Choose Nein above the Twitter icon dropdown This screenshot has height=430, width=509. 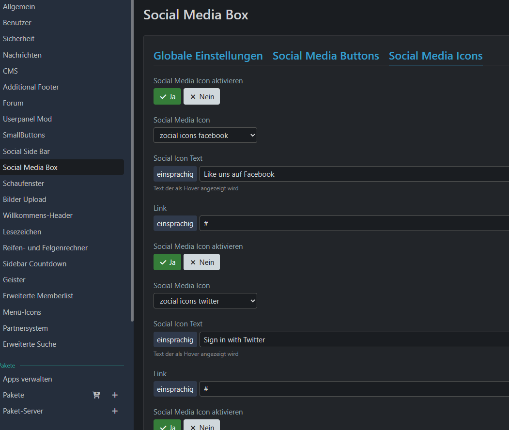pyautogui.click(x=201, y=262)
